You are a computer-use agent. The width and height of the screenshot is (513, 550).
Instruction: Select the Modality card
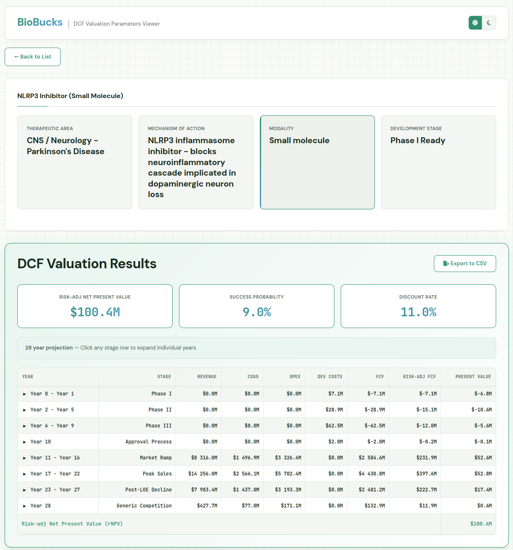[x=317, y=162]
